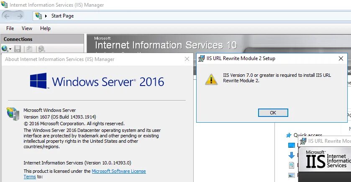
Task: Click the copyright 2016 Microsoft Corporation line
Action: 74,124
